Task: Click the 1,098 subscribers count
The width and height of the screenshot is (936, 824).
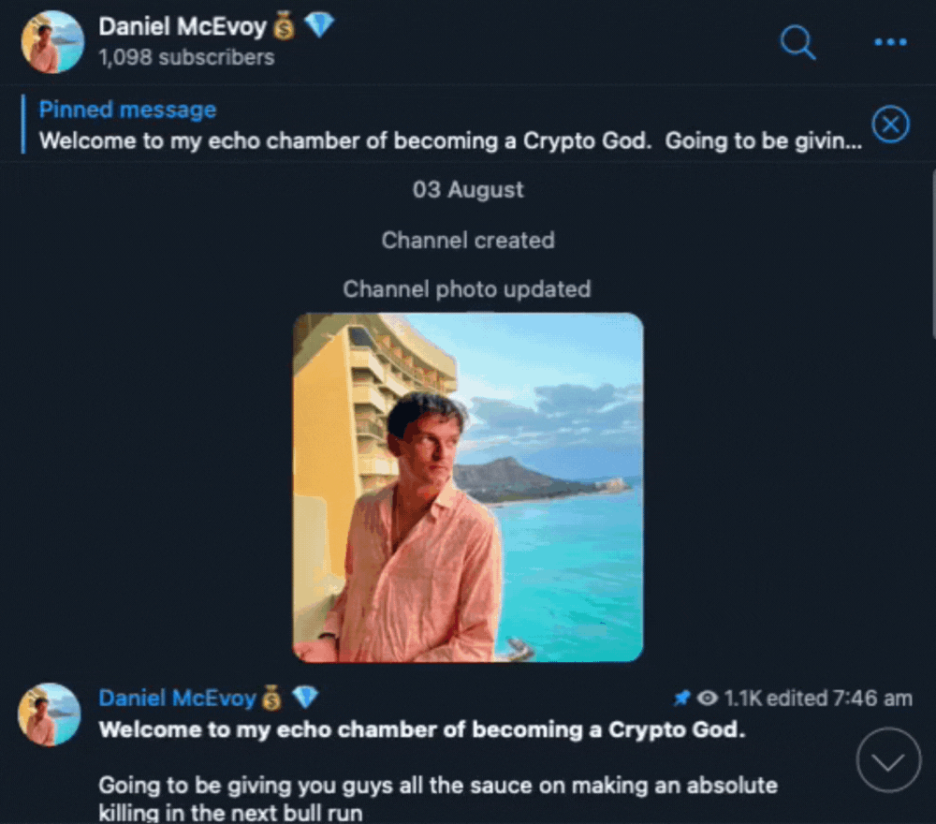Action: [x=186, y=57]
